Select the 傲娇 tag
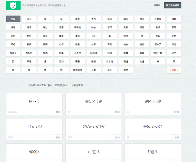 point(158,27)
